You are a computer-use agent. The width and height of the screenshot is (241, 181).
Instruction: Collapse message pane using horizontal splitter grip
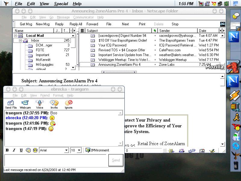[119, 72]
